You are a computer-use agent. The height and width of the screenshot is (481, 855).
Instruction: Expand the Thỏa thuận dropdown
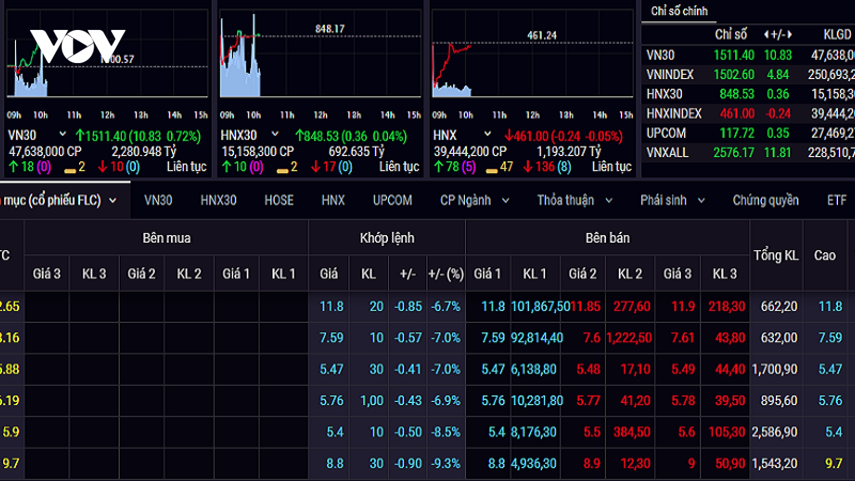point(609,200)
